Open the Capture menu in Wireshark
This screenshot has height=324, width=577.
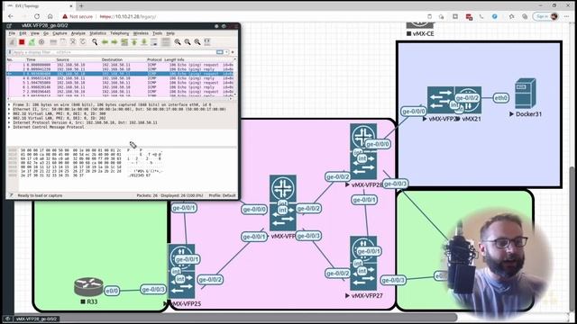pos(60,33)
